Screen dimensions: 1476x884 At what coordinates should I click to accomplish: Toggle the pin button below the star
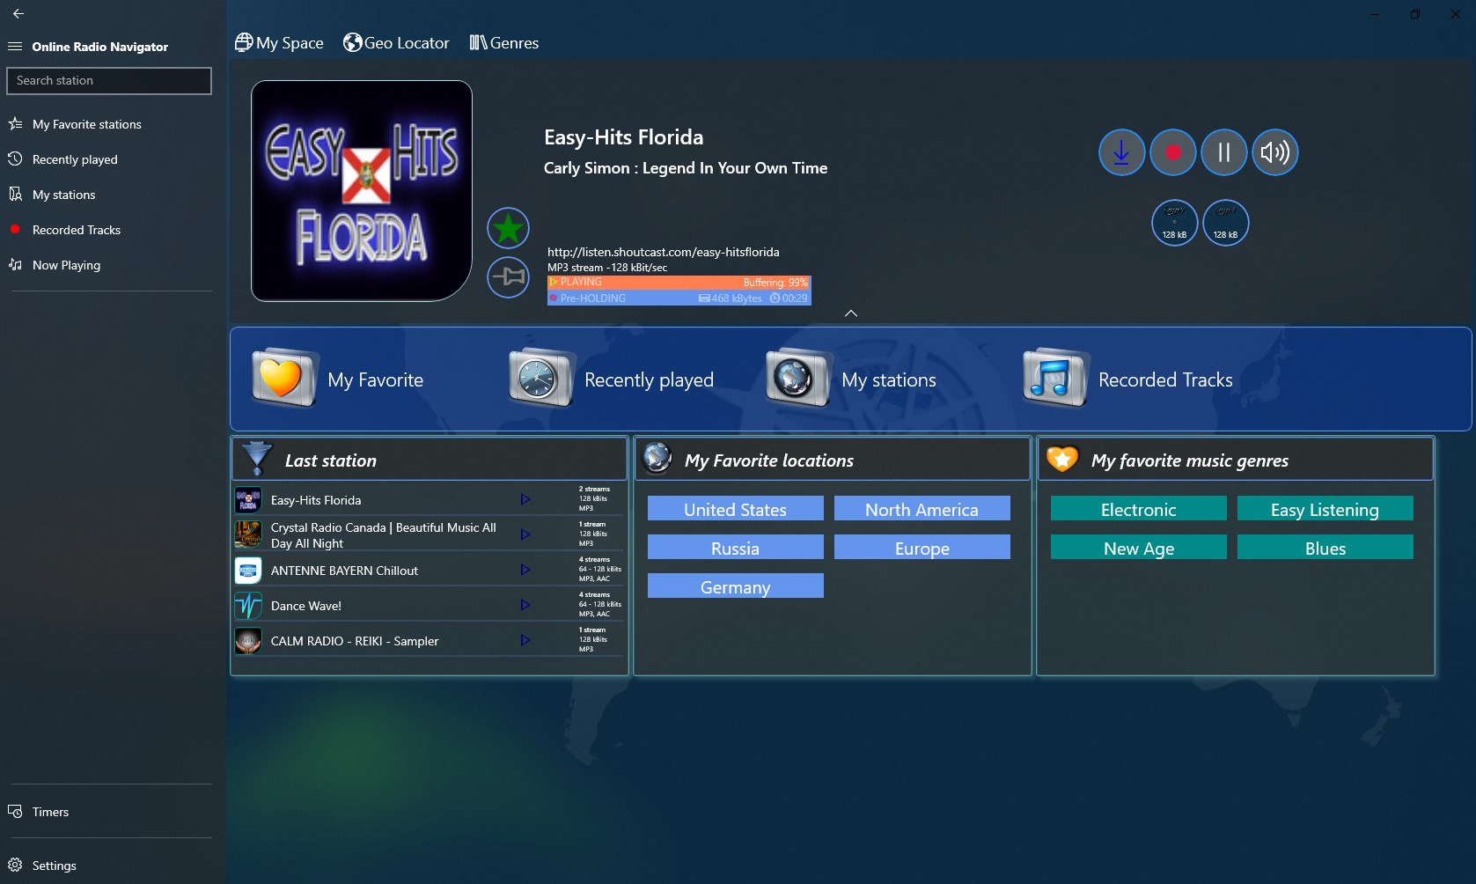pyautogui.click(x=508, y=277)
